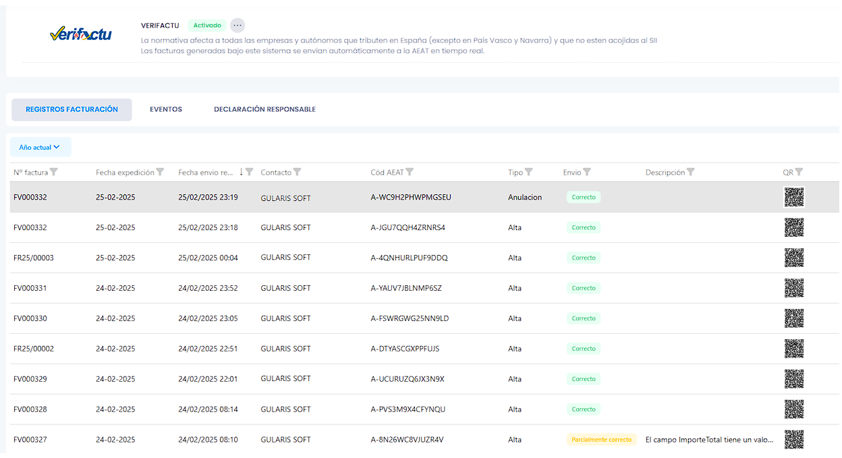Click the Correcto badge for FV000331
842x458 pixels.
click(584, 288)
